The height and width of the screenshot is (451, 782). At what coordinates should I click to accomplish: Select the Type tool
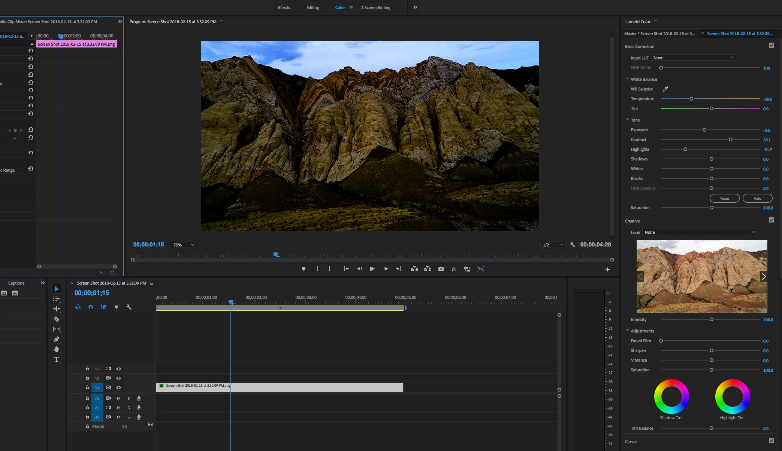(x=57, y=359)
